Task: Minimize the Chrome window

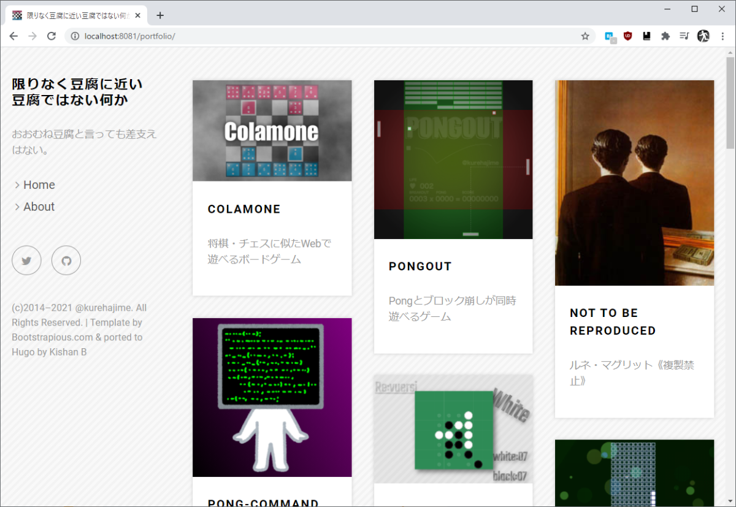Action: pyautogui.click(x=667, y=9)
